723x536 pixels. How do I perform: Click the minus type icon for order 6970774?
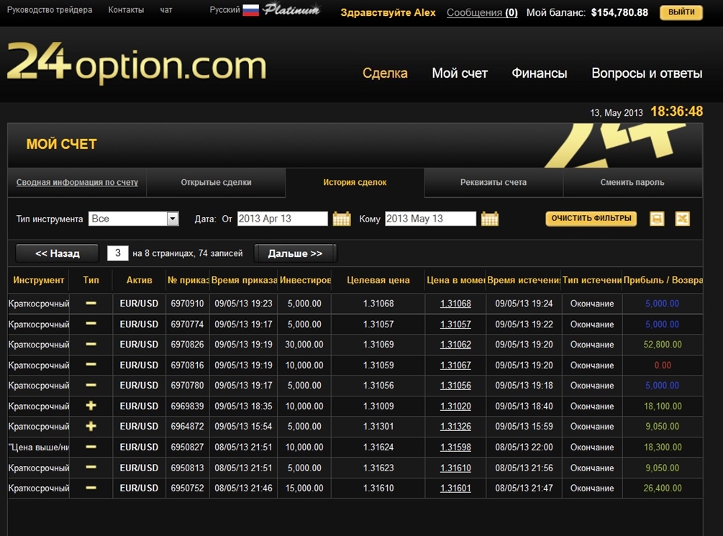[x=91, y=324]
